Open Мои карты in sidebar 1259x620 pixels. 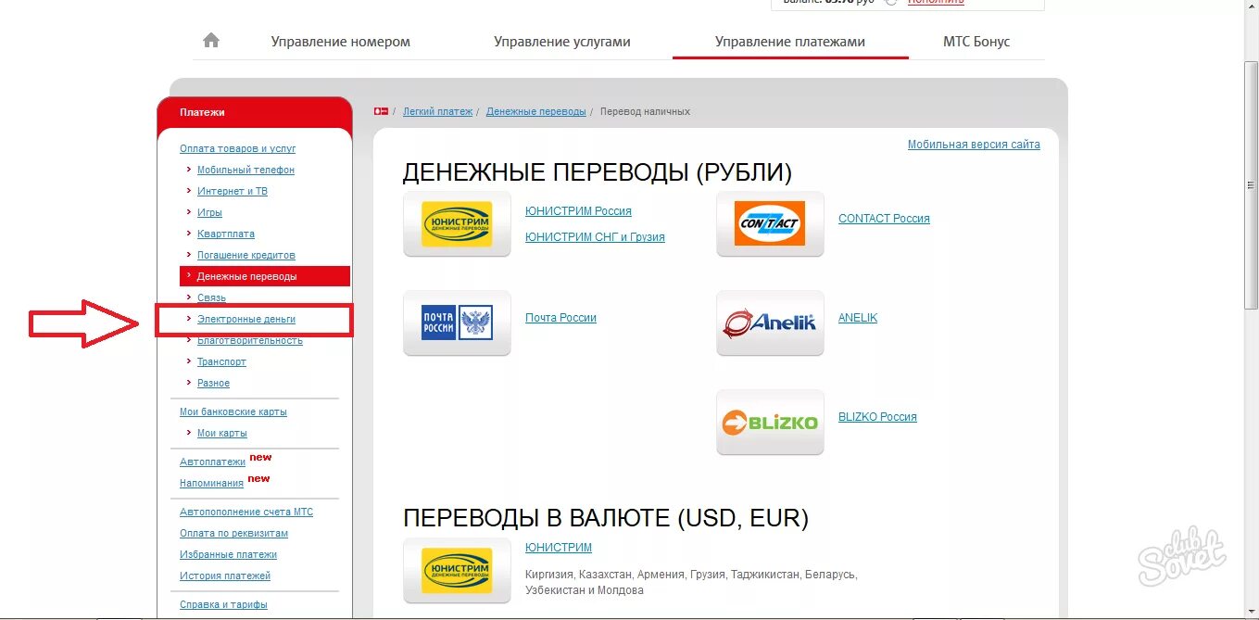tap(222, 433)
